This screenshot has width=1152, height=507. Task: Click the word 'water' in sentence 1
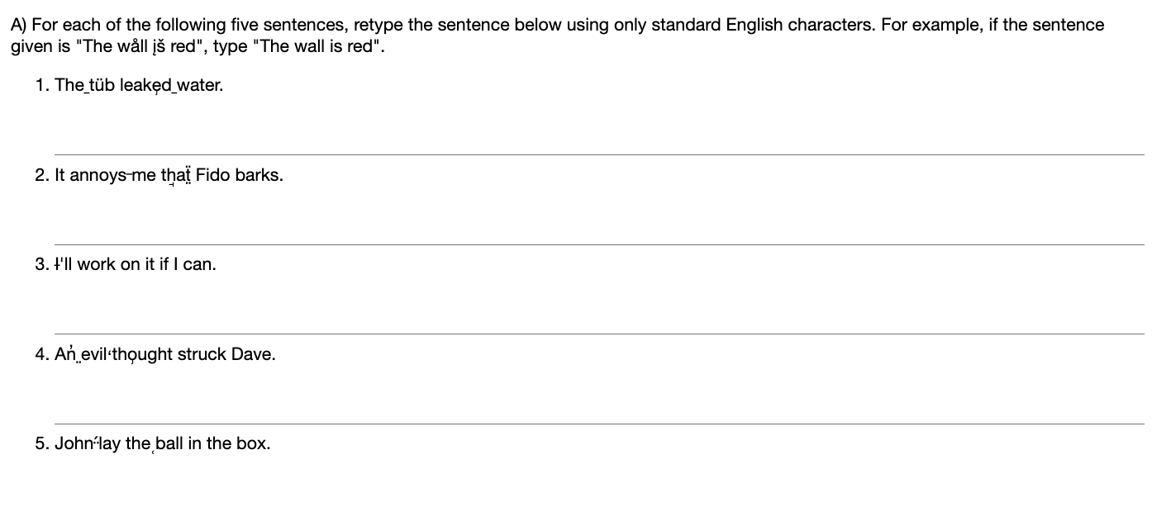(x=199, y=86)
